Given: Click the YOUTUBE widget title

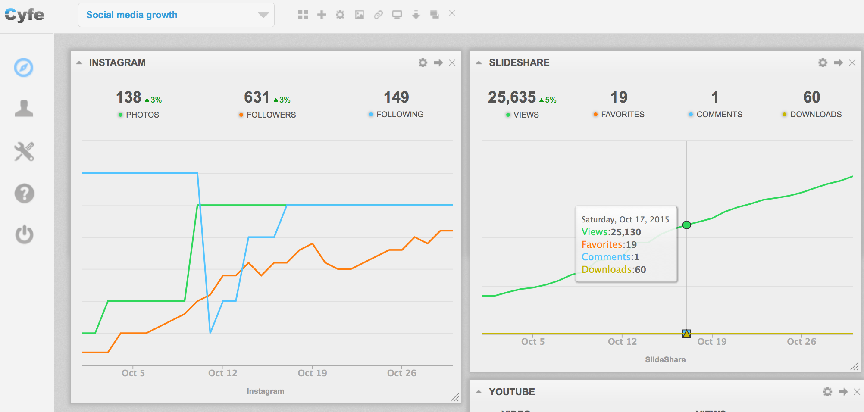Looking at the screenshot, I should (512, 392).
